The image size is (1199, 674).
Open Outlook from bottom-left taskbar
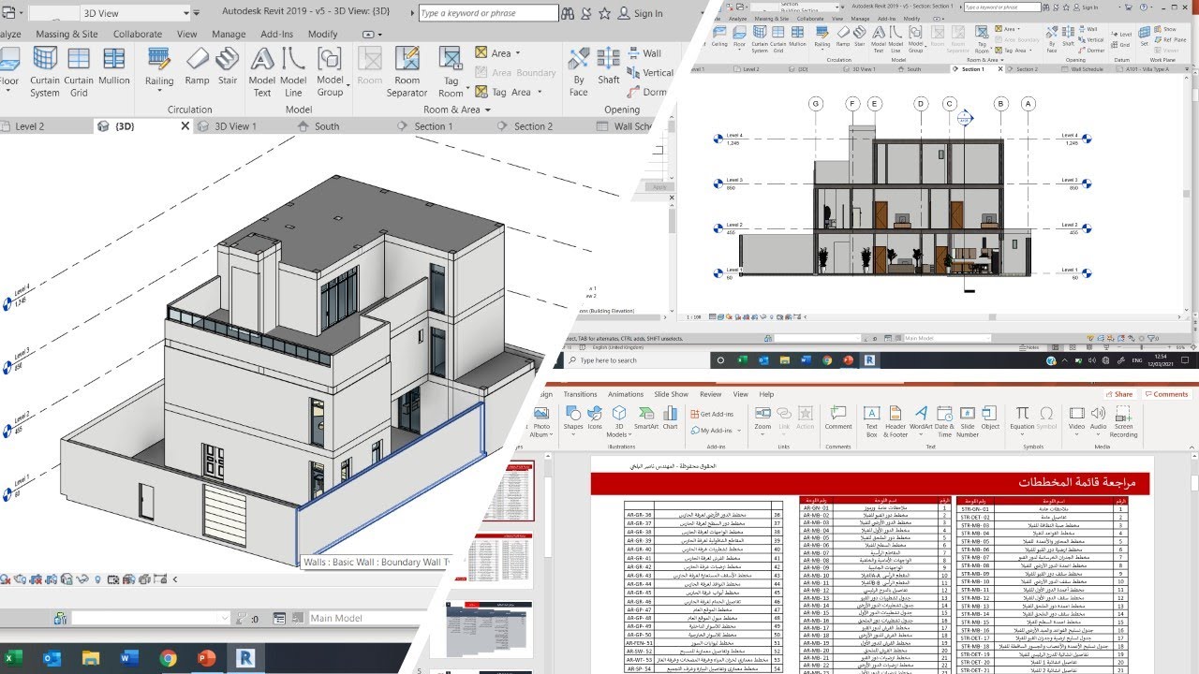point(52,658)
